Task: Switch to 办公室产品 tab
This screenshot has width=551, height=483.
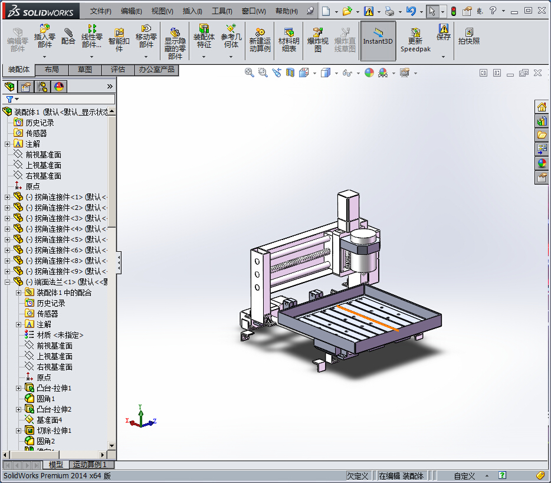Action: pyautogui.click(x=157, y=70)
